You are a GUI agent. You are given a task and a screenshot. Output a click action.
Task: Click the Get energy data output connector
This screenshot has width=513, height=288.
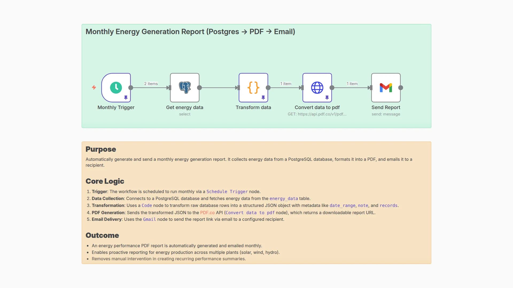click(x=199, y=87)
